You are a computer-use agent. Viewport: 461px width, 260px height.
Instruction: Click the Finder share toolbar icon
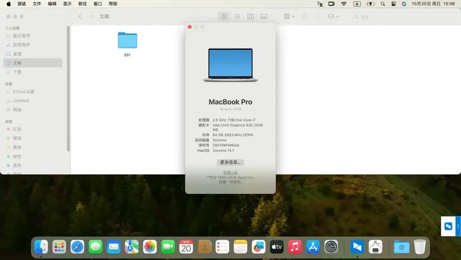point(305,17)
